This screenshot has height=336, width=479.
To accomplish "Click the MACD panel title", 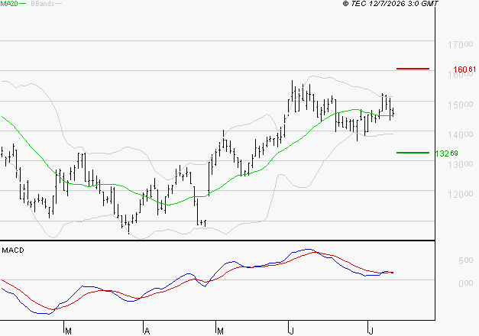I will (x=13, y=250).
